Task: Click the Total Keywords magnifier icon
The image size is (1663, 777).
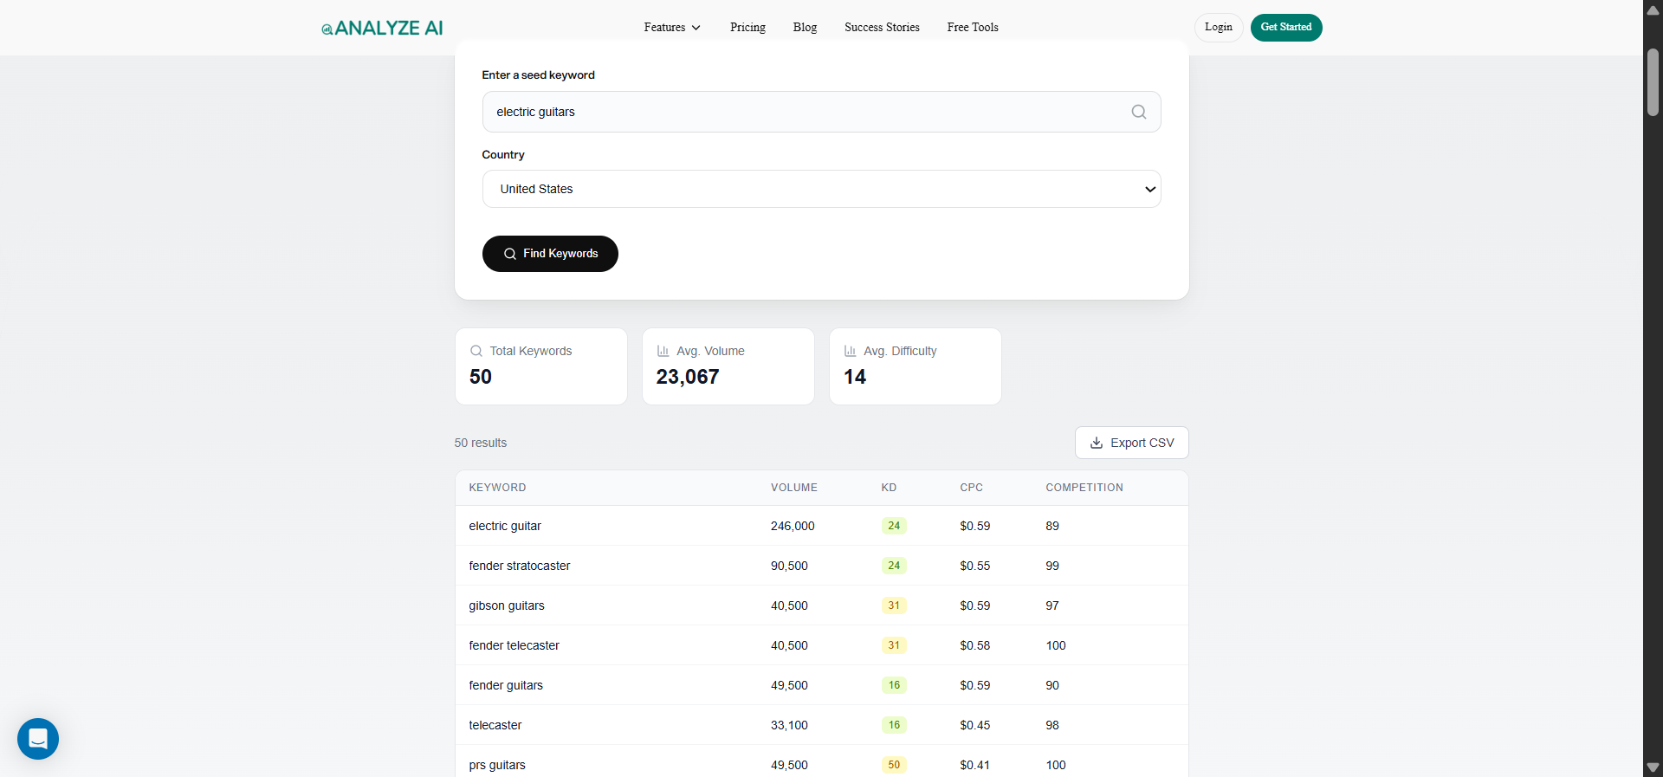Action: click(x=476, y=351)
